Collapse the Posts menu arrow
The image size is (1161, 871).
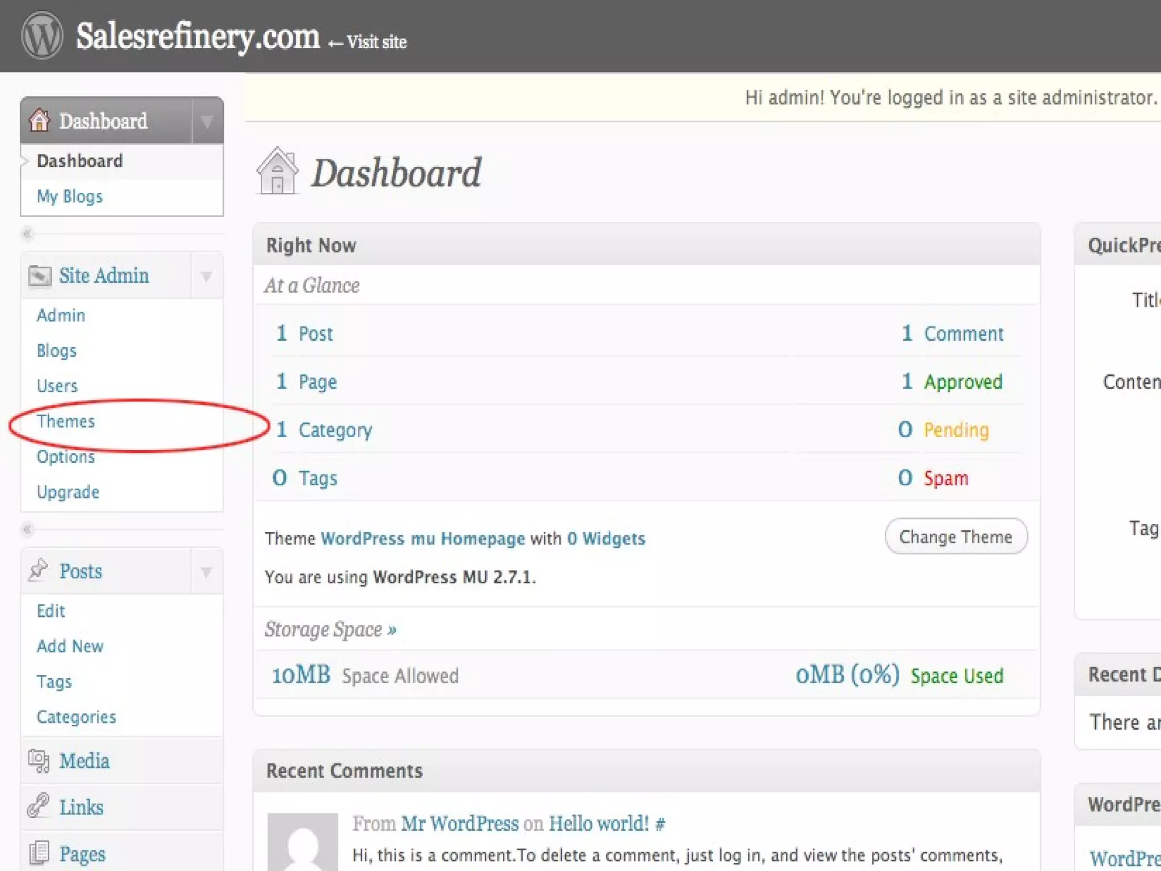coord(207,571)
